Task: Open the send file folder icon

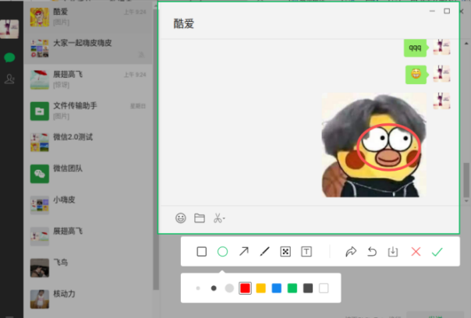Action: tap(200, 218)
